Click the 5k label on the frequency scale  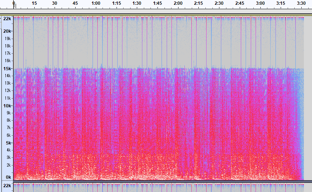pos(8,143)
